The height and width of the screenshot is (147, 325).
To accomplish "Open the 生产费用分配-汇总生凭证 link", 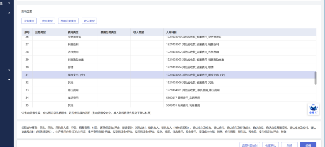I will (71, 132).
